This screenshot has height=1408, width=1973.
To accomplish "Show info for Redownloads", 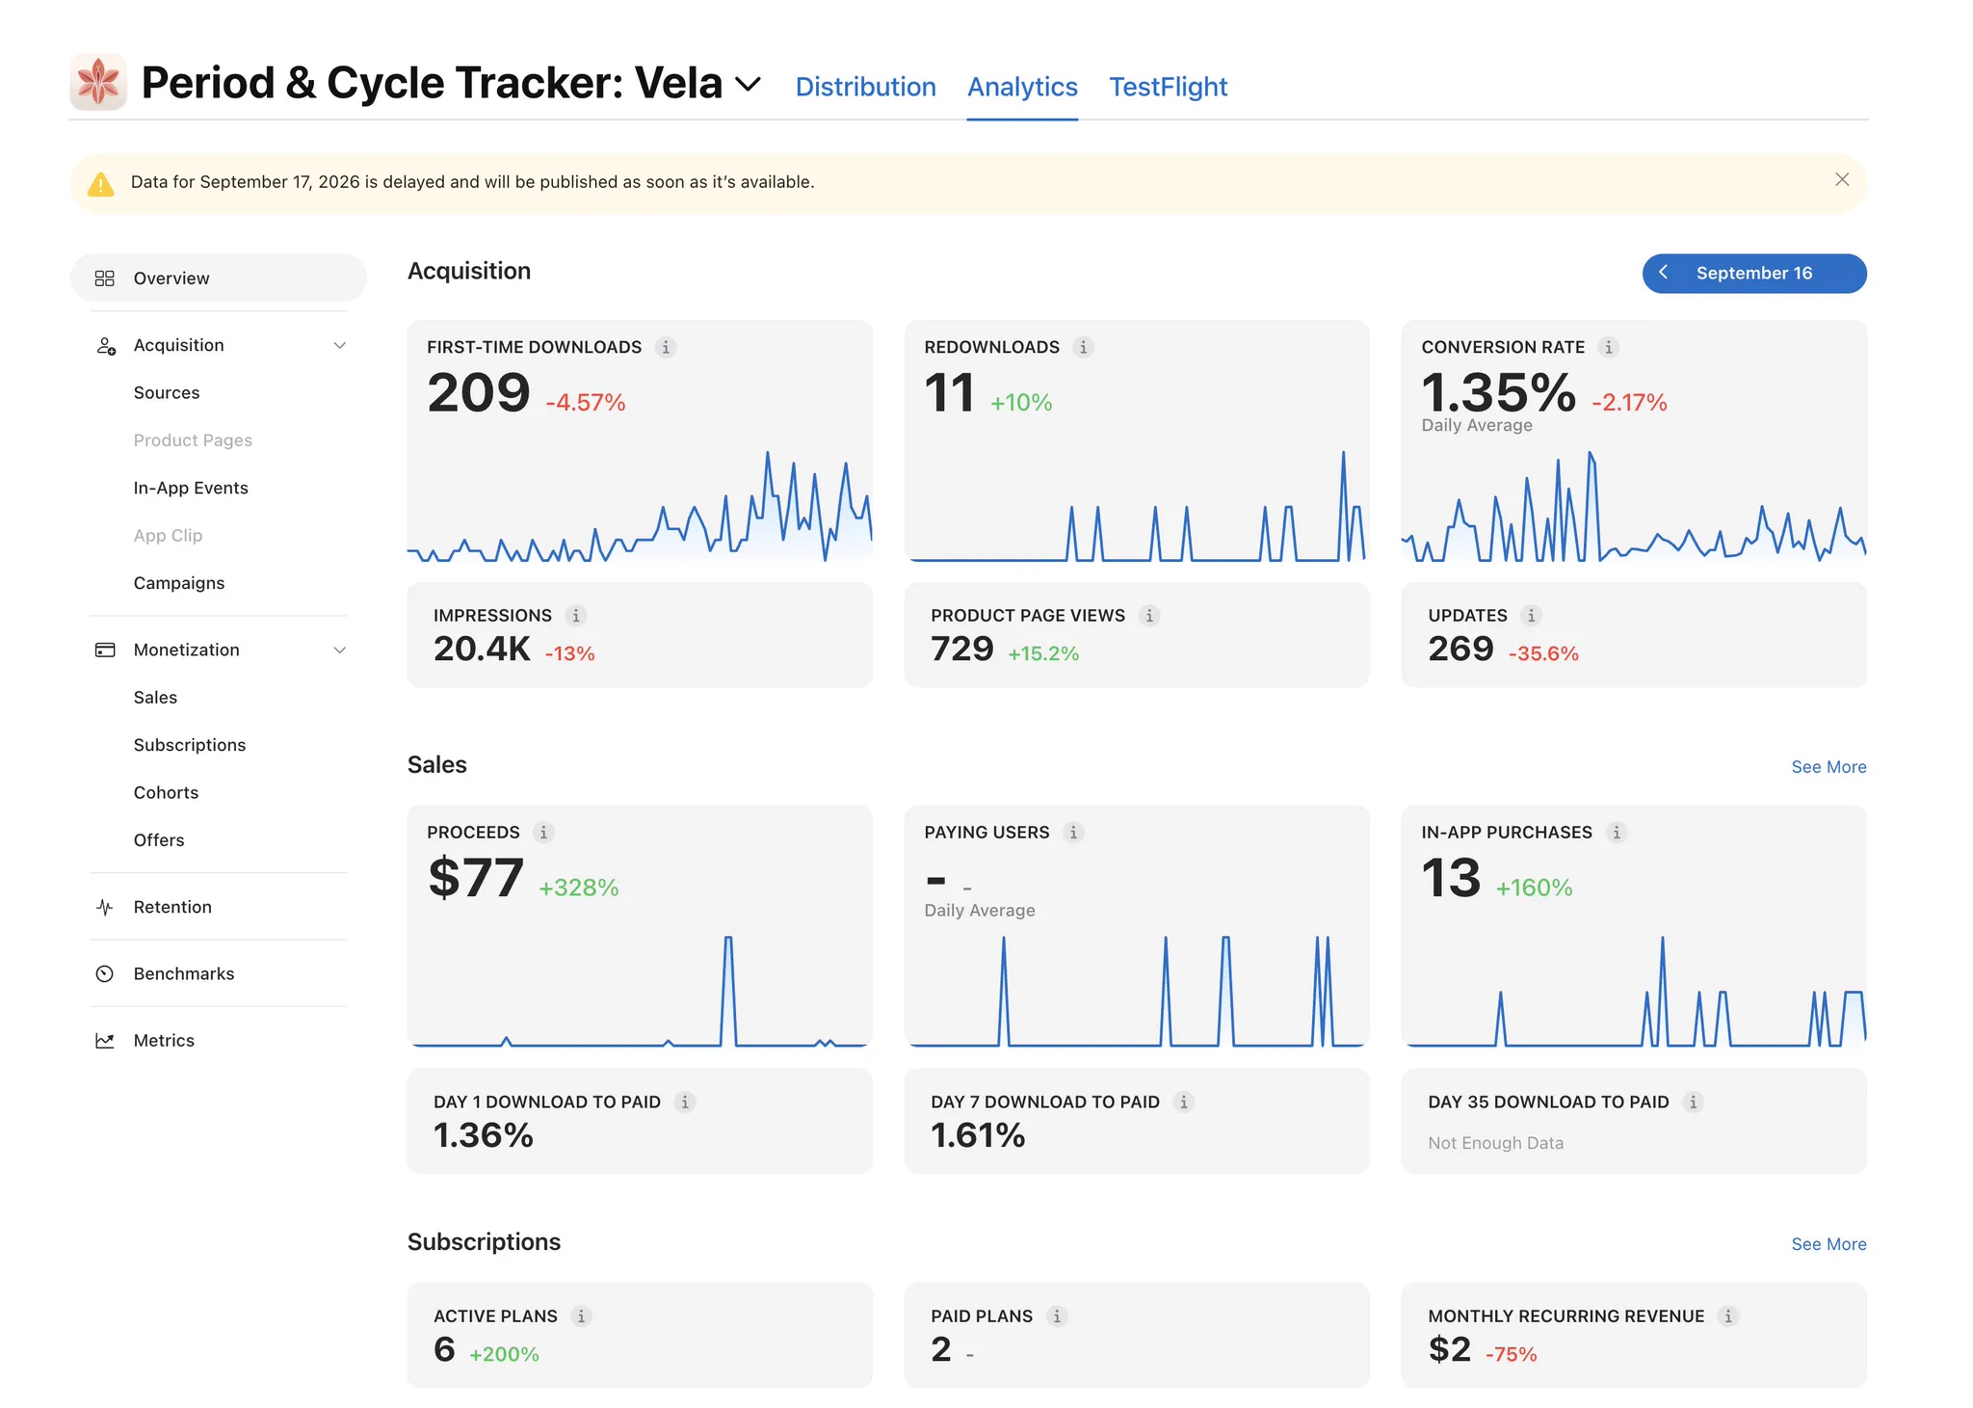I will point(1084,347).
